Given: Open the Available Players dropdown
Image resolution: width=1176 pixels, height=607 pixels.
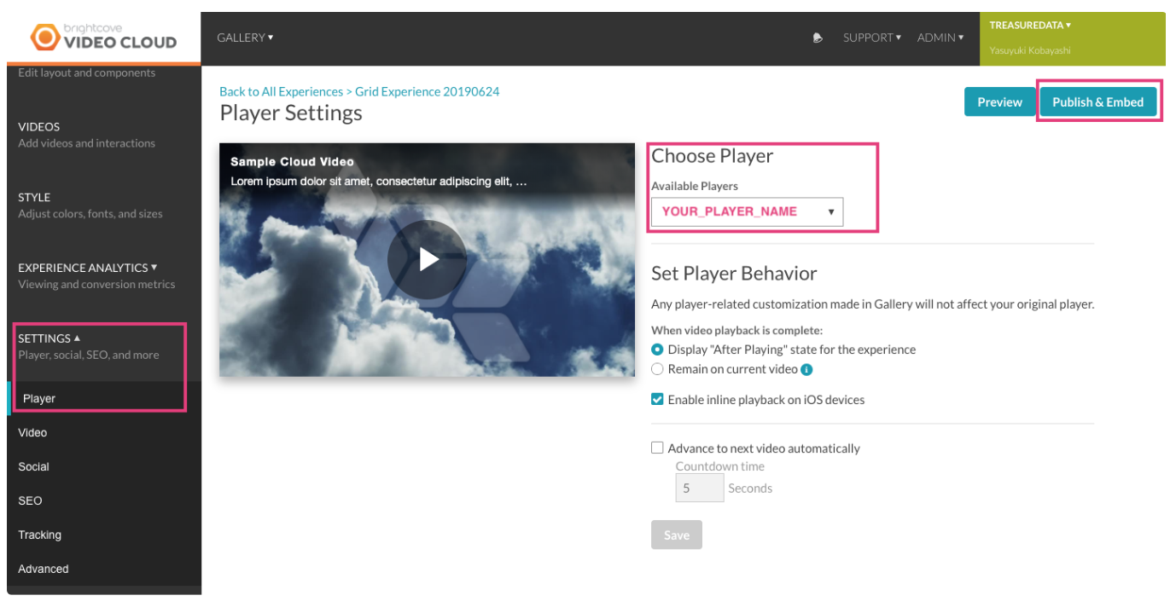Looking at the screenshot, I should coord(747,211).
